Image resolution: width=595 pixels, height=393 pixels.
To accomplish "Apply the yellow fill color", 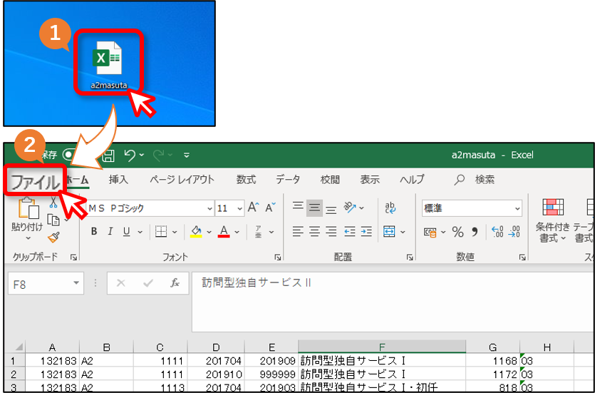I will coord(196,231).
